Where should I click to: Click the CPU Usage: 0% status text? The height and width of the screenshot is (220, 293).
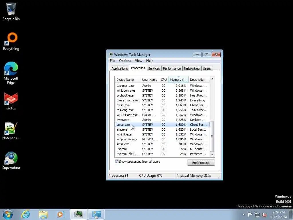click(x=151, y=176)
